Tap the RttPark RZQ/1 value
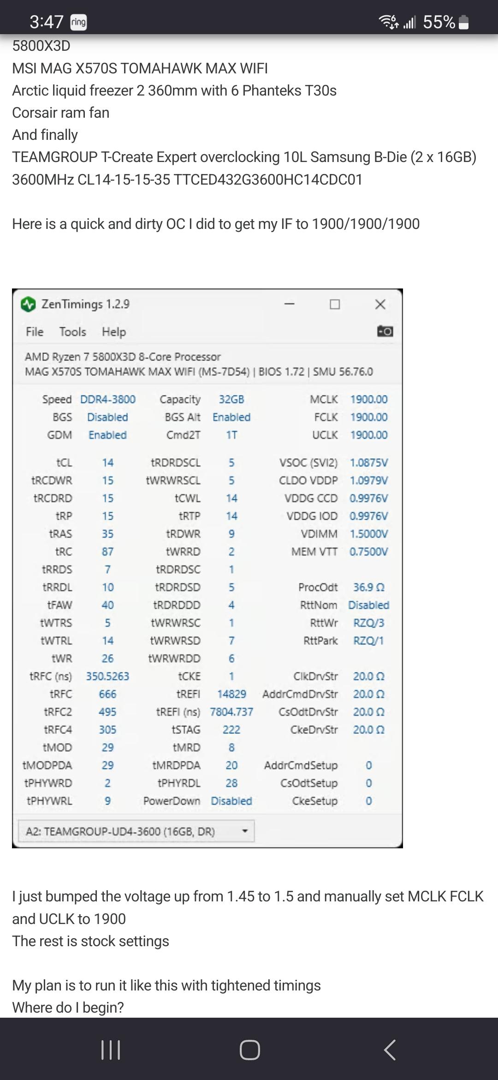 click(369, 641)
